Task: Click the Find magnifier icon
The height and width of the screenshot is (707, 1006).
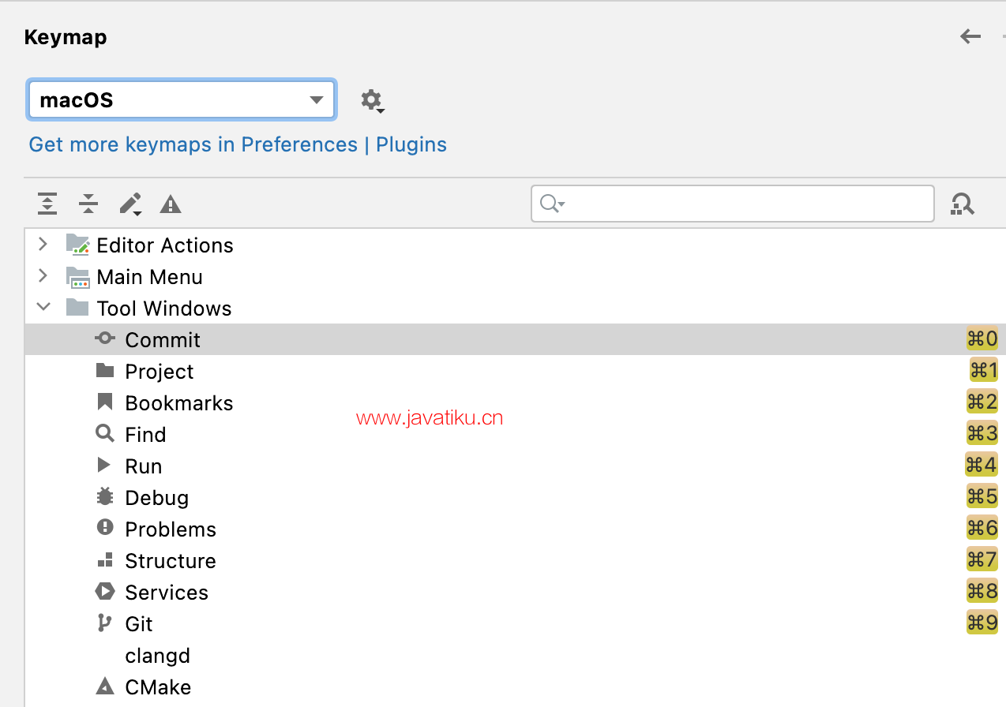Action: click(105, 434)
